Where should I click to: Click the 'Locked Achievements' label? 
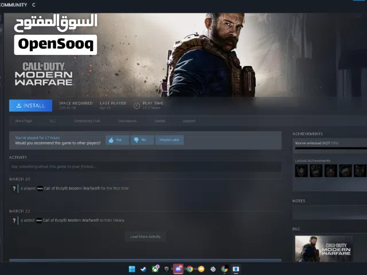coord(313,160)
